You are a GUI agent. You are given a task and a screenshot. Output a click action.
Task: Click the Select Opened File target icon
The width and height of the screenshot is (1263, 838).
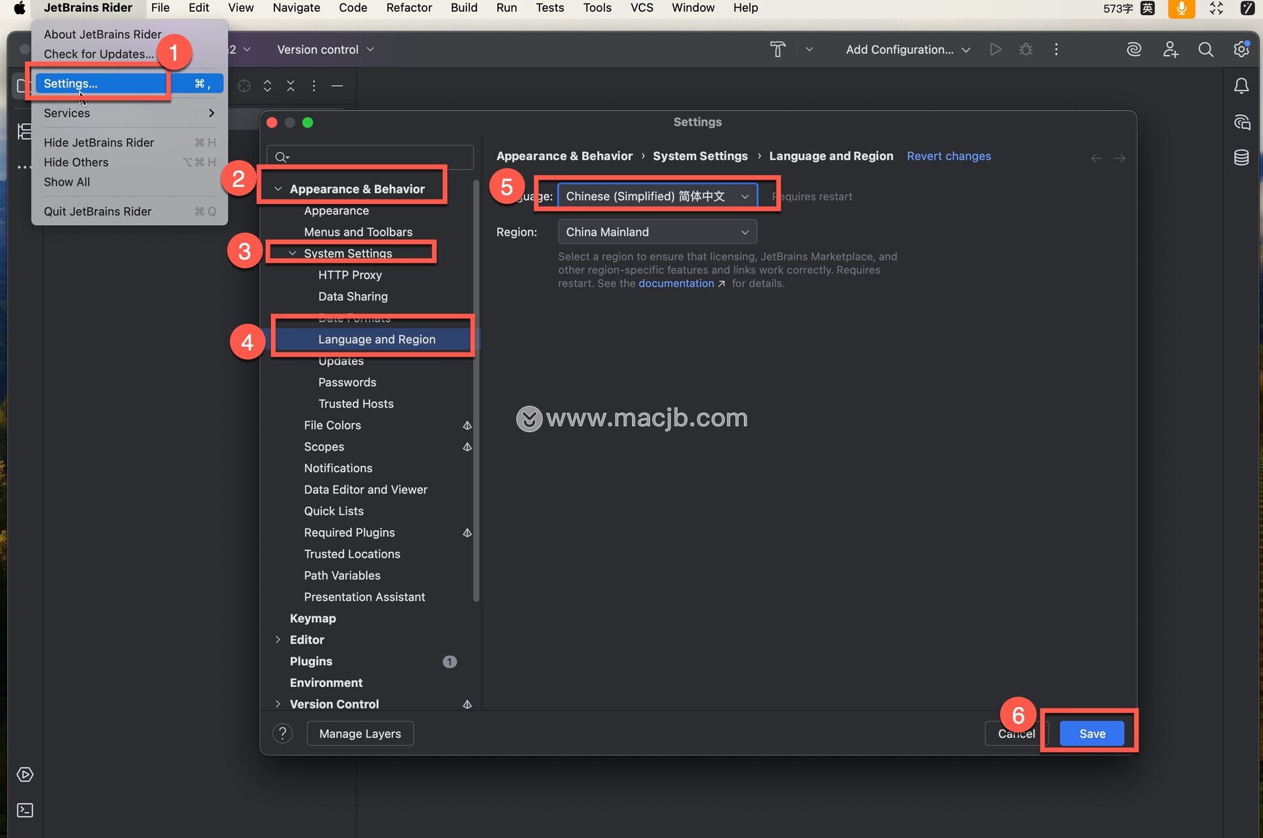244,86
